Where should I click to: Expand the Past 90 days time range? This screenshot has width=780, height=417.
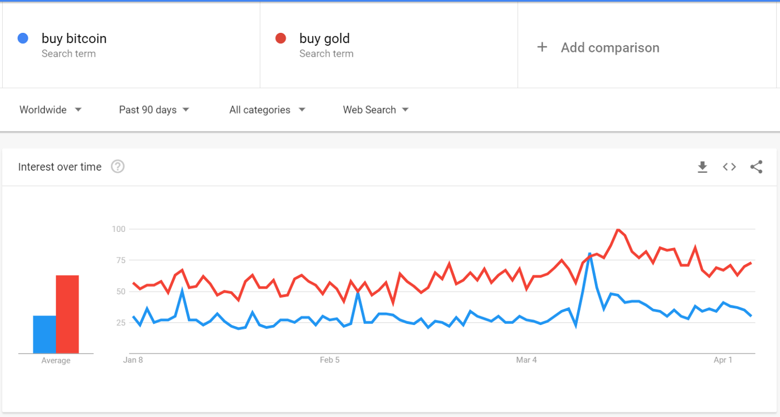(154, 110)
